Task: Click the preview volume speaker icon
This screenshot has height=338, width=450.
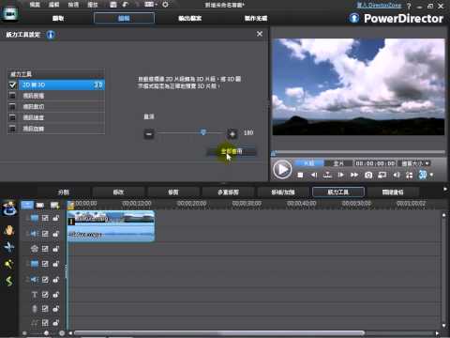Action: click(x=397, y=175)
